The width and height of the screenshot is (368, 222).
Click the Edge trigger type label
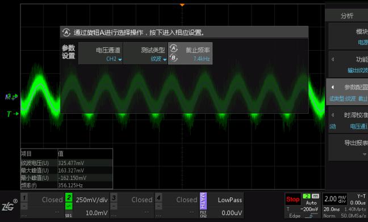coord(295,216)
